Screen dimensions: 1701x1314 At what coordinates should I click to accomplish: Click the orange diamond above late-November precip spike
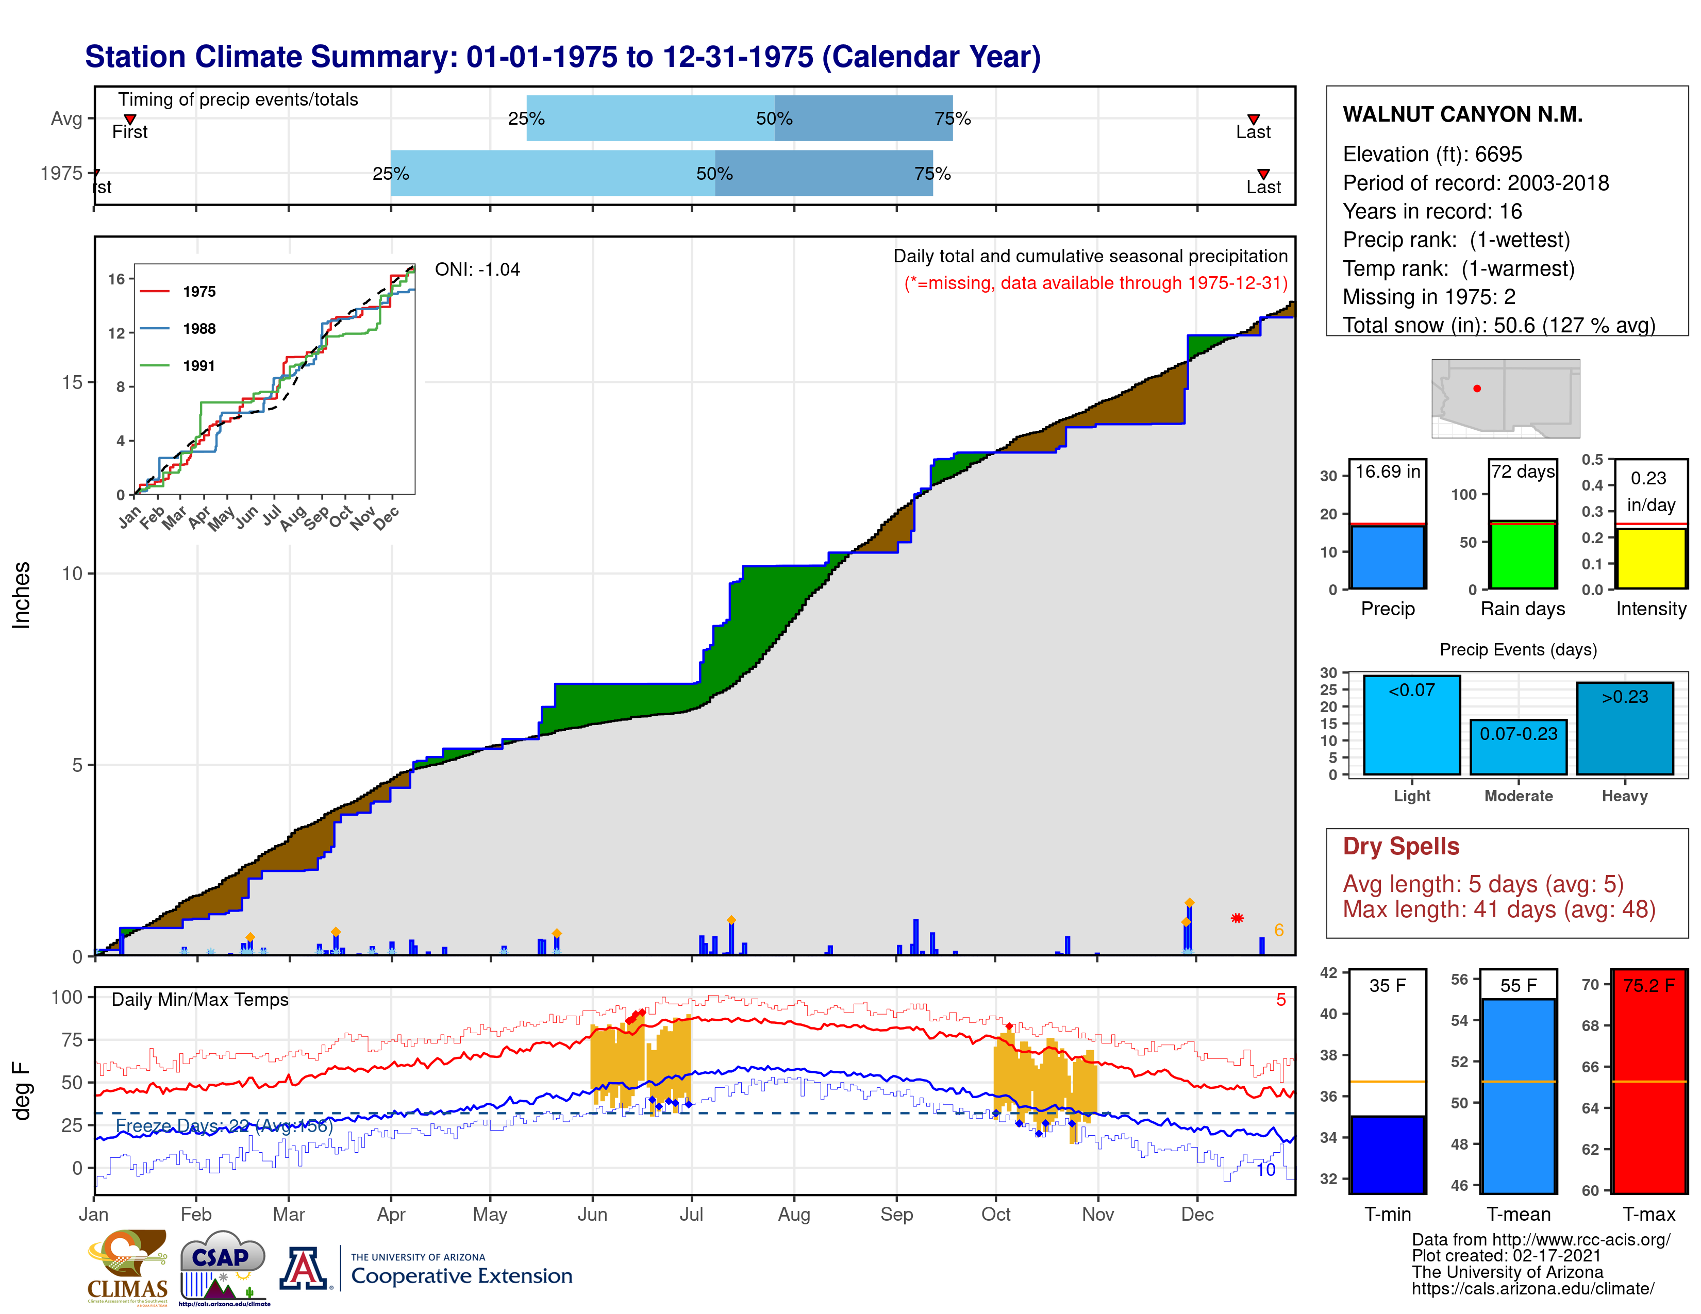click(1189, 903)
